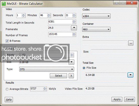Decrease Total Length in Seconds value
Viewport: 139px width, 106px height.
point(74,23)
